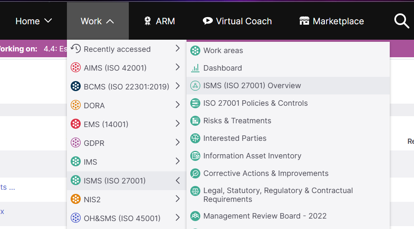Select the GDPR menu label
414x229 pixels.
(94, 143)
